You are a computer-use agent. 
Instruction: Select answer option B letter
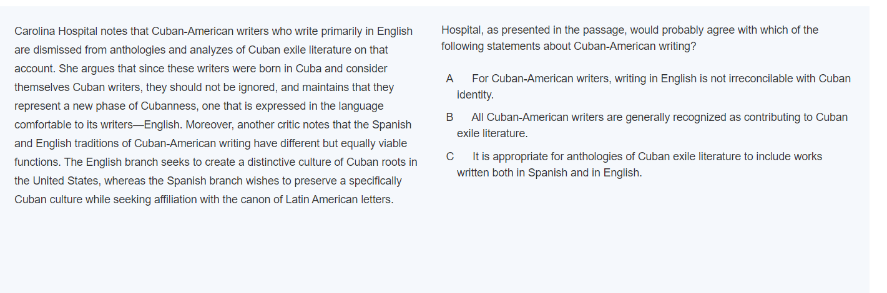coord(449,117)
